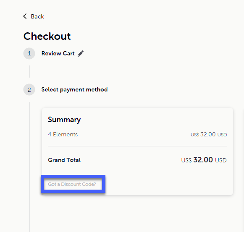
Task: Click the US$ prefix before grand total amount
Action: (x=186, y=160)
